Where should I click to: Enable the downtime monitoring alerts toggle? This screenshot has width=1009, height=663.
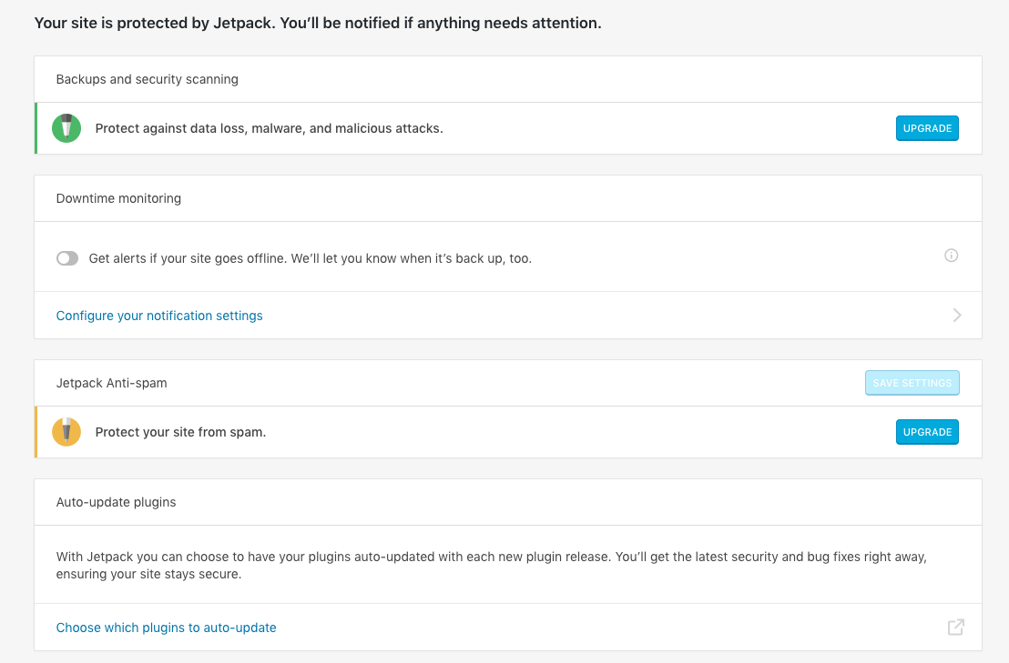click(x=67, y=258)
